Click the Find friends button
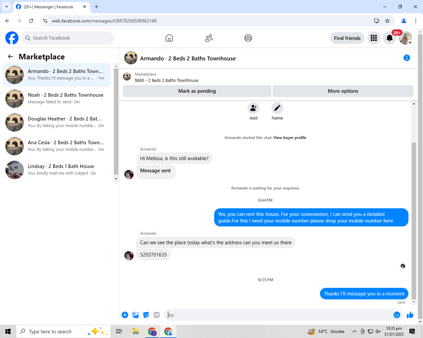The width and height of the screenshot is (423, 338). pos(347,38)
